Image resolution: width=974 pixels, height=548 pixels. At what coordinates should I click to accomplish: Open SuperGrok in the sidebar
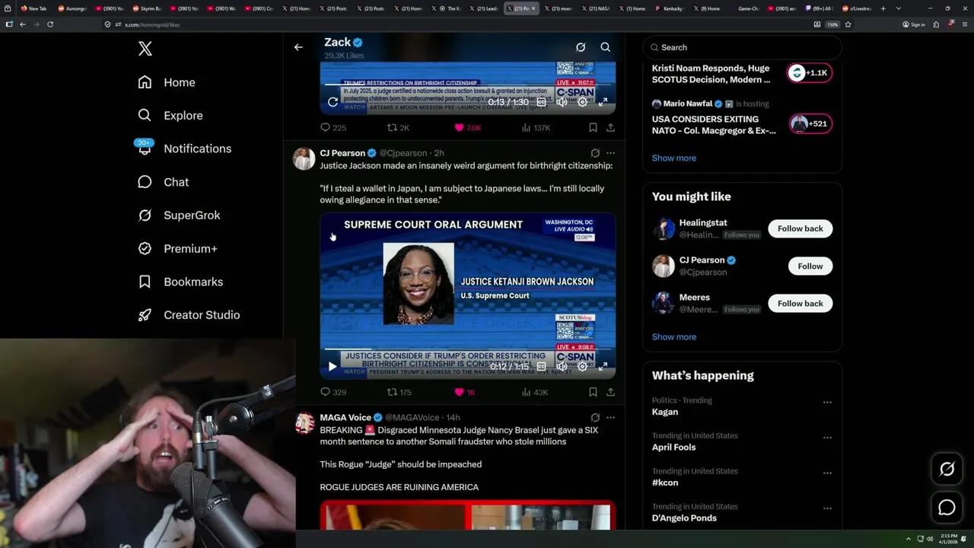179,215
